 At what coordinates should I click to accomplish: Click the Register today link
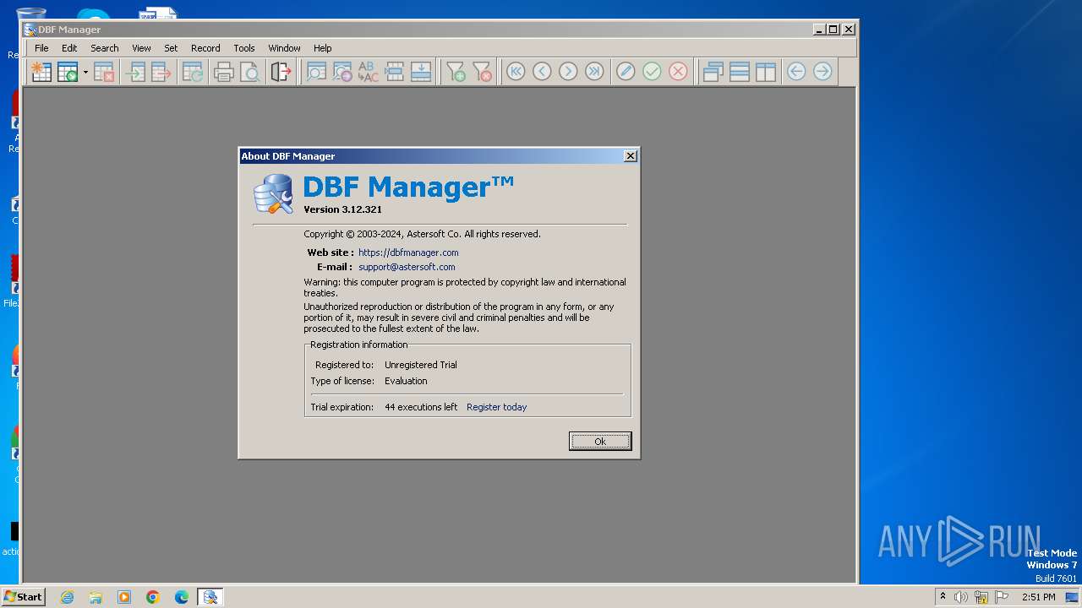(496, 407)
